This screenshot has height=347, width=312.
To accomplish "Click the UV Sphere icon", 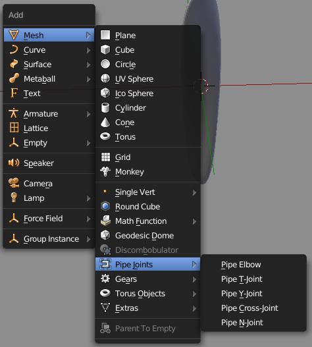I will (105, 78).
